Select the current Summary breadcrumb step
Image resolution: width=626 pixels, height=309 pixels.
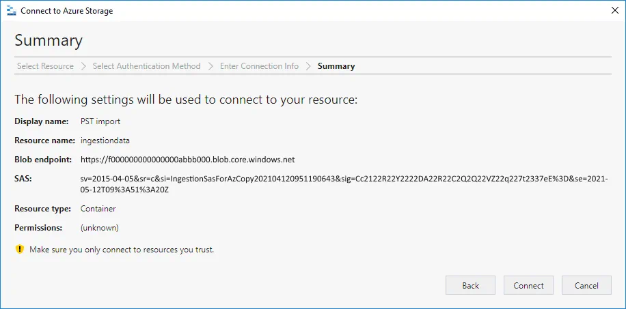pos(336,66)
